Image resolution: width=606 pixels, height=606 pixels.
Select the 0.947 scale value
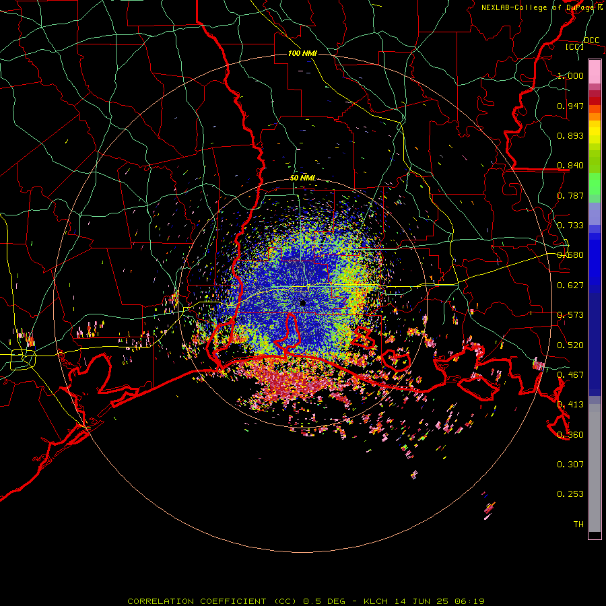click(570, 106)
